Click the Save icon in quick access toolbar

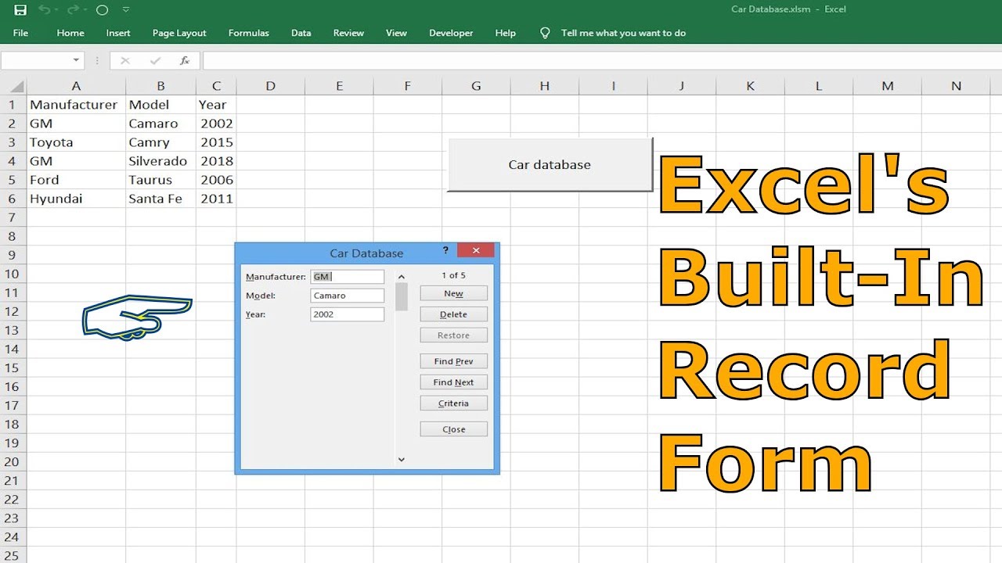20,10
